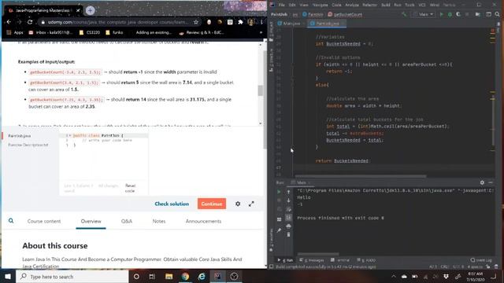Click the Chrome back arrow
The width and height of the screenshot is (504, 283).
[9, 22]
